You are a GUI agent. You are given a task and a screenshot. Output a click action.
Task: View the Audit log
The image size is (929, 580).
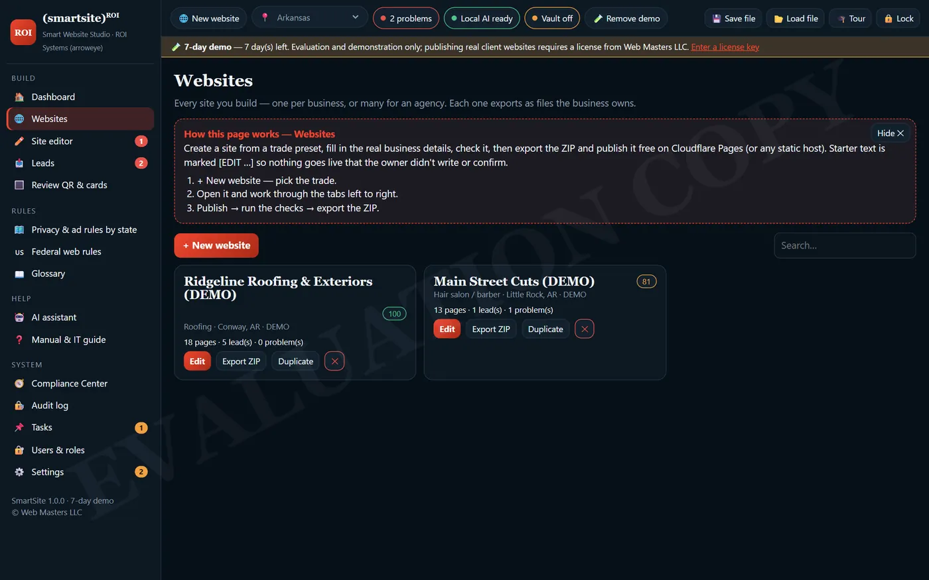[x=80, y=406]
